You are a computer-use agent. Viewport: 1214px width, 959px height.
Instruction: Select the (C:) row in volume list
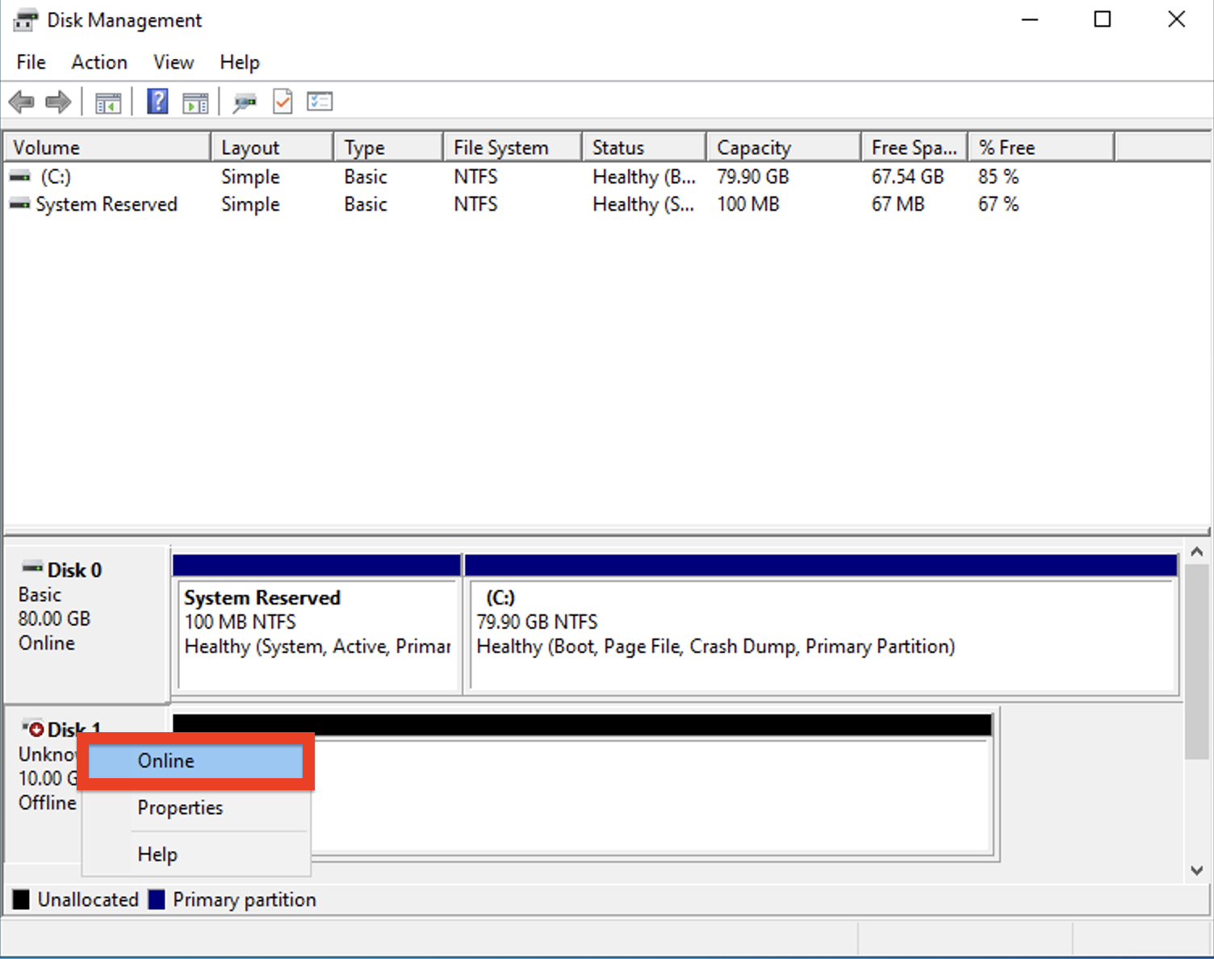tap(559, 177)
